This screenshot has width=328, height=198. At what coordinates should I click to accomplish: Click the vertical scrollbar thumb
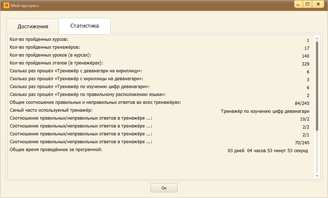317,86
